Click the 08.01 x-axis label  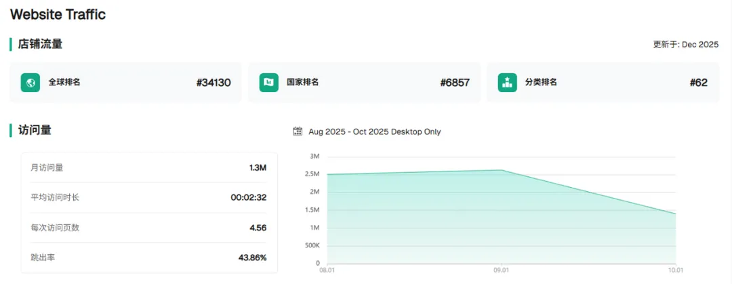(x=327, y=270)
